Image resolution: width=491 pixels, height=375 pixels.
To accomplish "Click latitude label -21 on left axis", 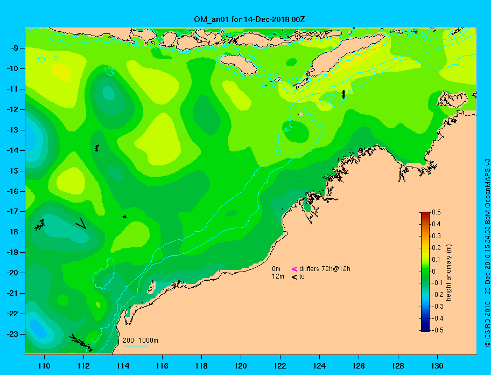I will 12,293.
